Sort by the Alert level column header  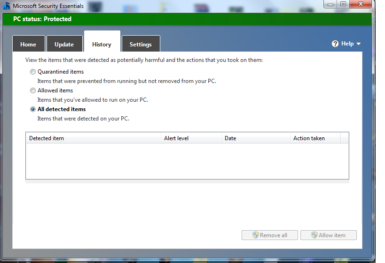(x=191, y=138)
